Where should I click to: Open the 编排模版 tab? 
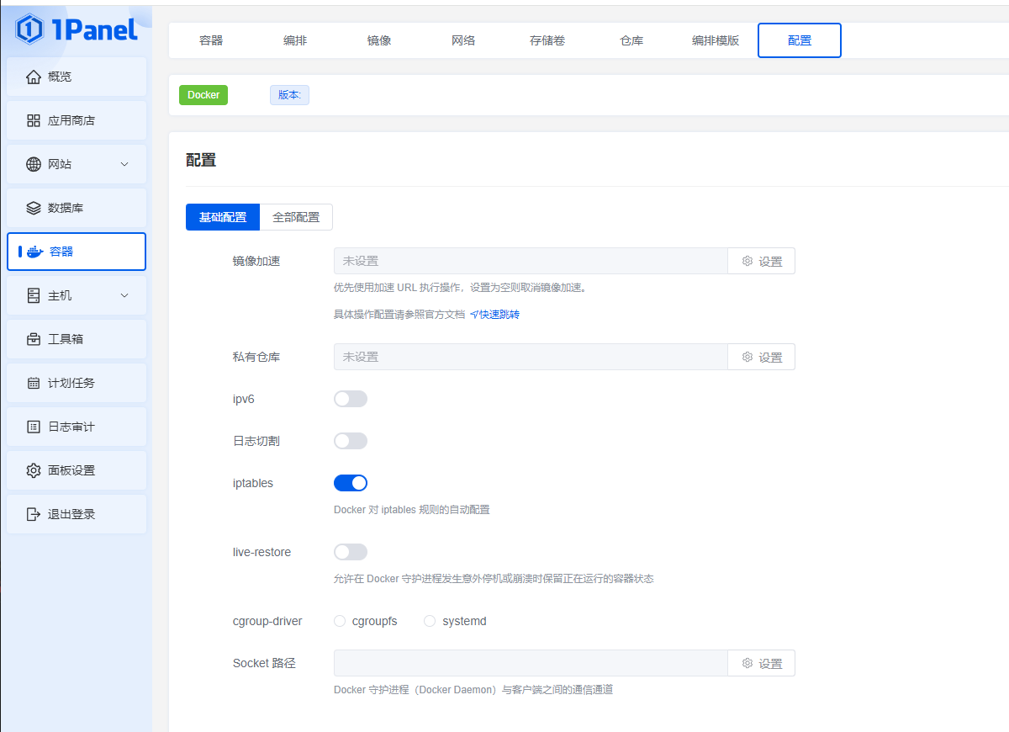pos(716,40)
